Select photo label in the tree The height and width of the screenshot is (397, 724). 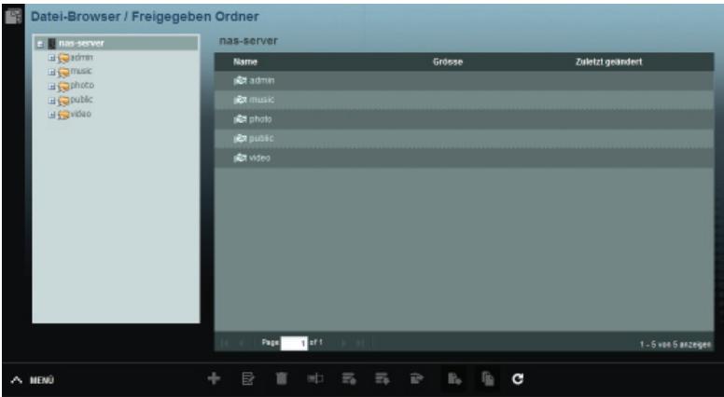82,86
